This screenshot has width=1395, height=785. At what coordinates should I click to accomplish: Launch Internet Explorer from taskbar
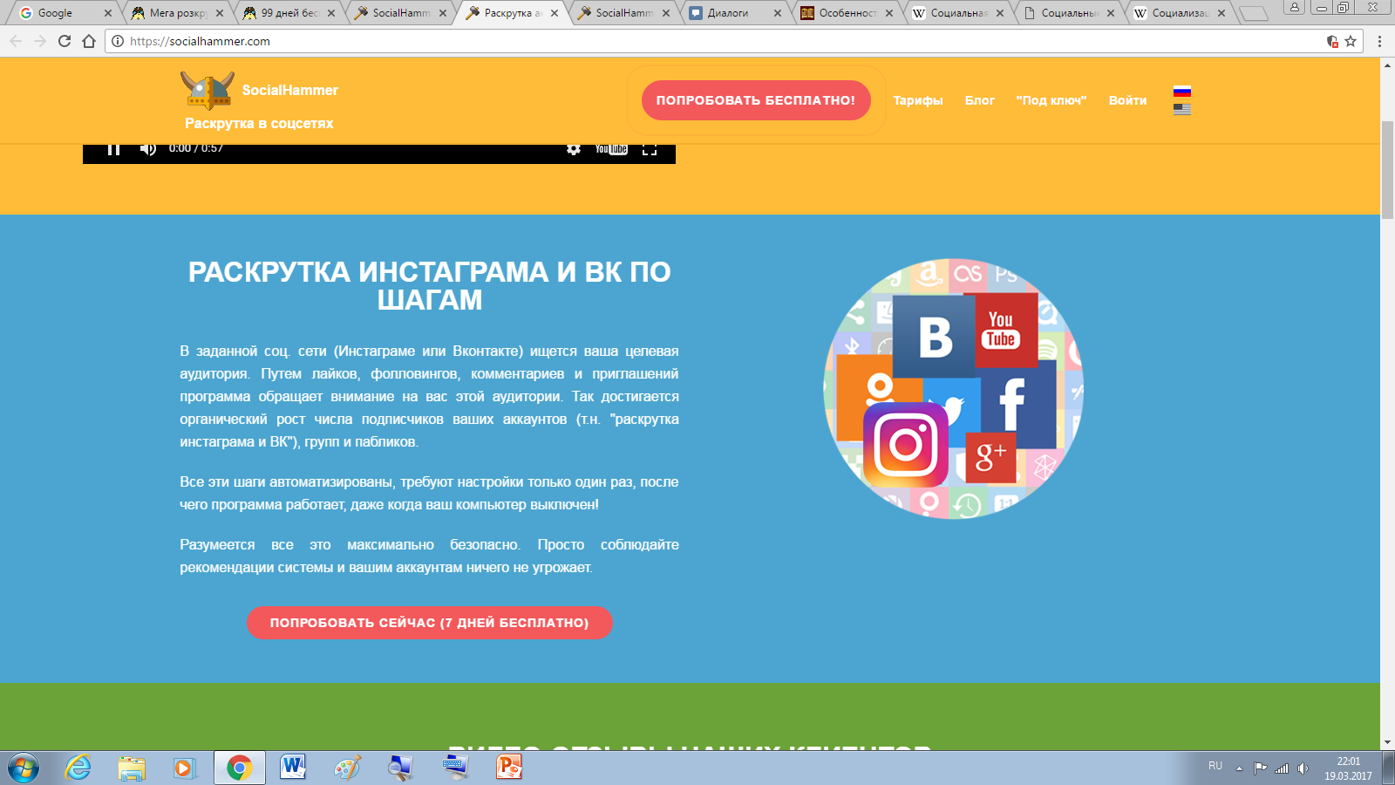click(78, 768)
